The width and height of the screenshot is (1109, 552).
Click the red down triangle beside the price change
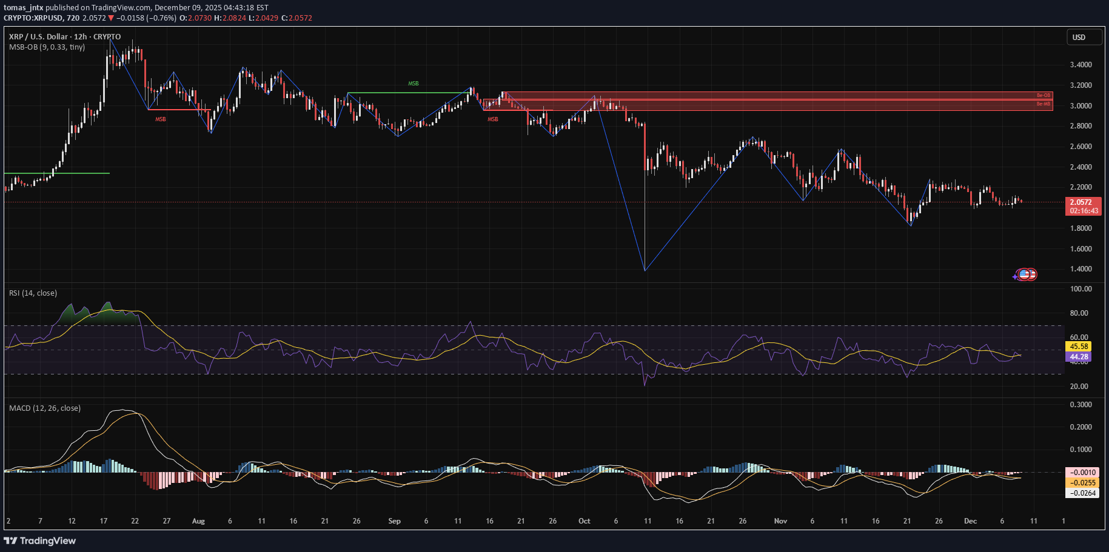[110, 18]
